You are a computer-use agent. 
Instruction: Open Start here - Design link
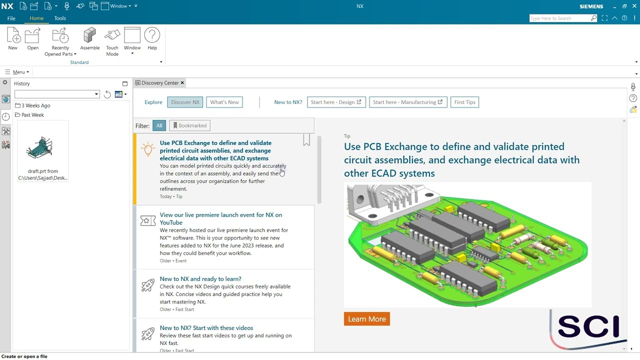pyautogui.click(x=336, y=102)
